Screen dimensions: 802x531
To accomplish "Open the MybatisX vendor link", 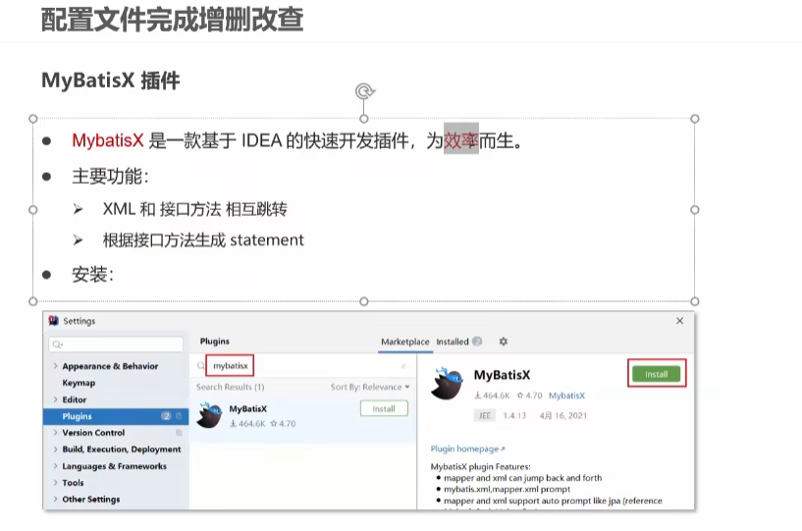I will click(x=566, y=396).
